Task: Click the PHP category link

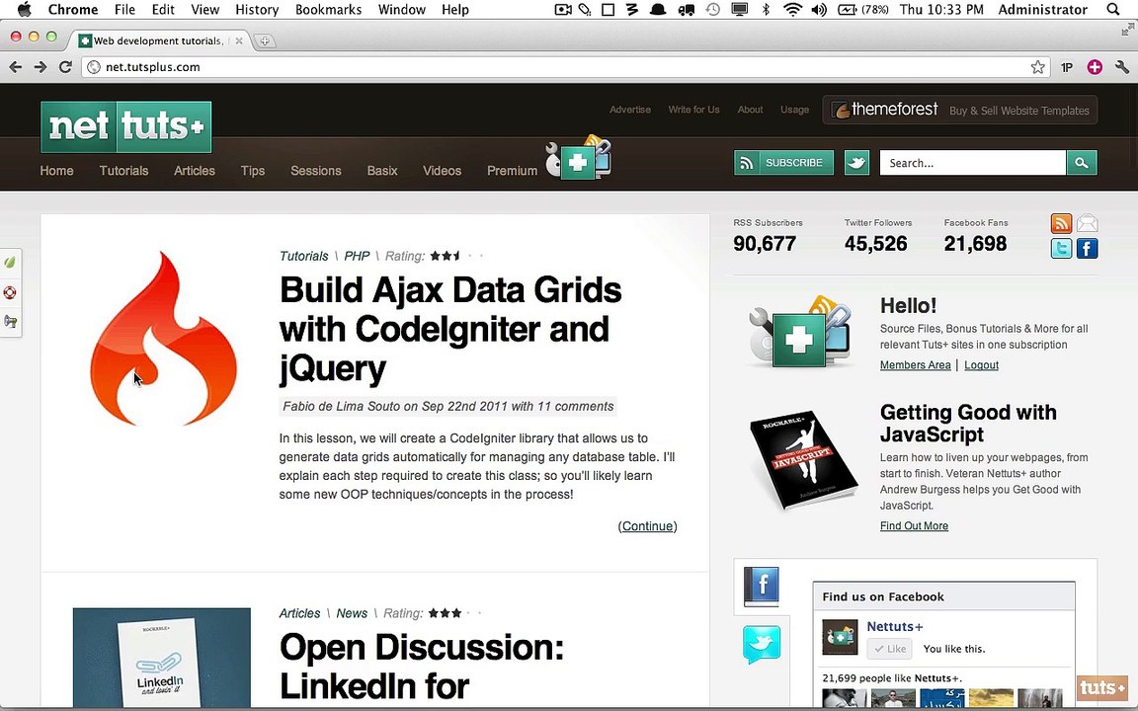Action: click(357, 256)
